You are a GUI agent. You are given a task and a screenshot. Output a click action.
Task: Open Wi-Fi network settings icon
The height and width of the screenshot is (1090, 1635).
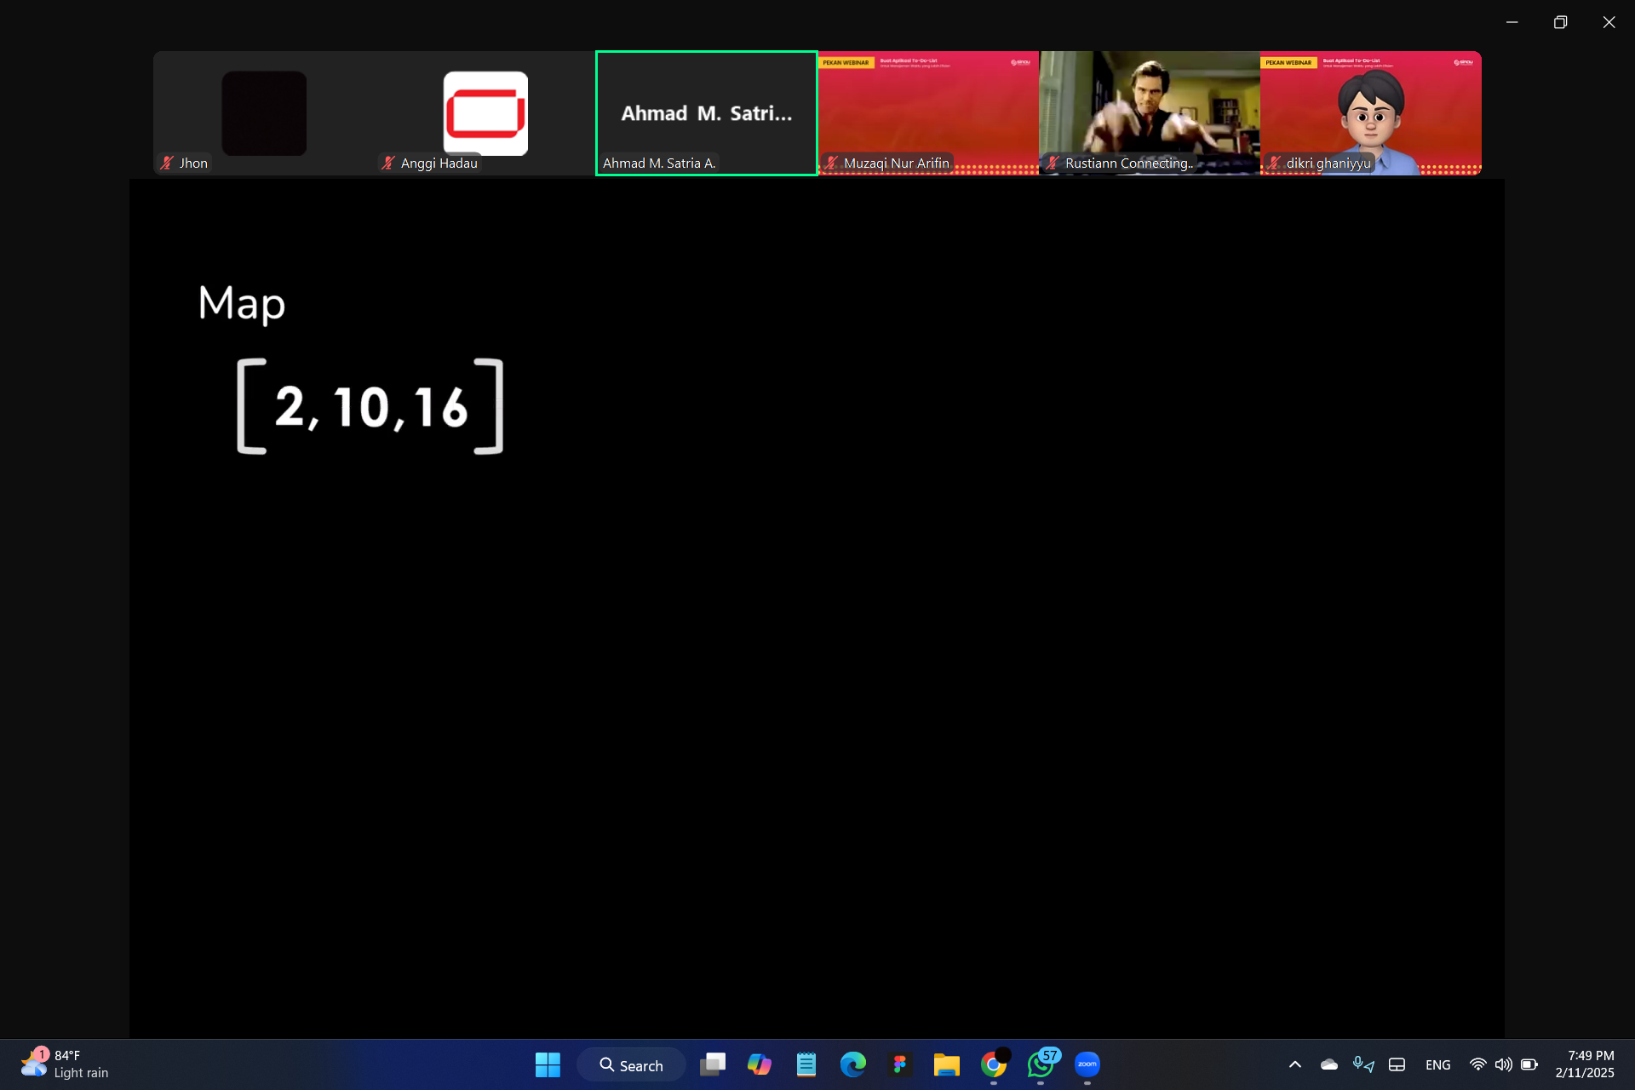pos(1478,1064)
